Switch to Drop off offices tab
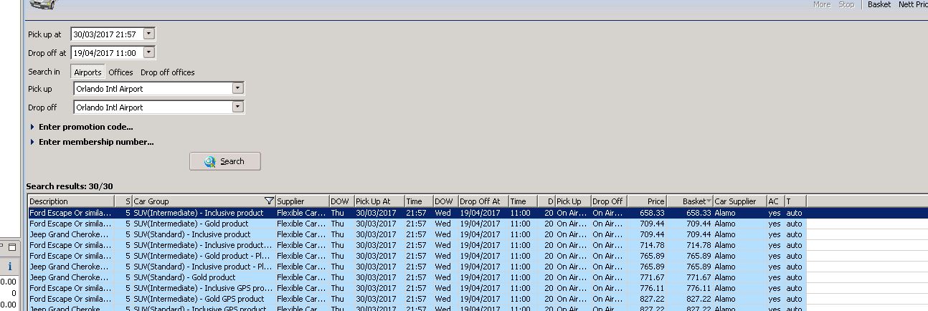Image resolution: width=928 pixels, height=311 pixels. [x=167, y=72]
